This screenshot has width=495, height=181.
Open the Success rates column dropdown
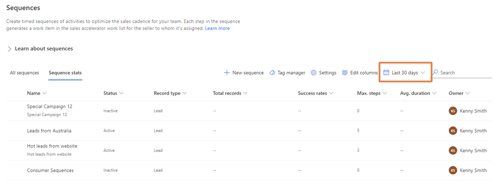(x=331, y=93)
